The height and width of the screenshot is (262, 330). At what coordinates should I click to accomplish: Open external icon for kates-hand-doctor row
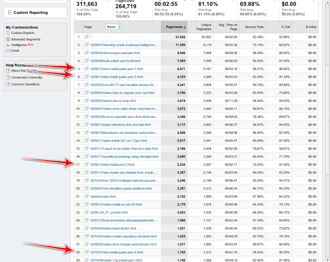[x=86, y=229]
